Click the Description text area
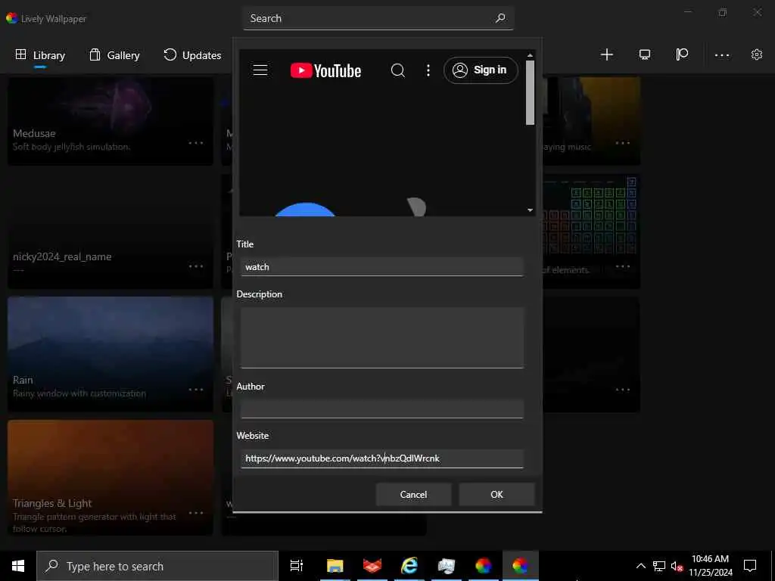This screenshot has width=775, height=581. point(381,337)
